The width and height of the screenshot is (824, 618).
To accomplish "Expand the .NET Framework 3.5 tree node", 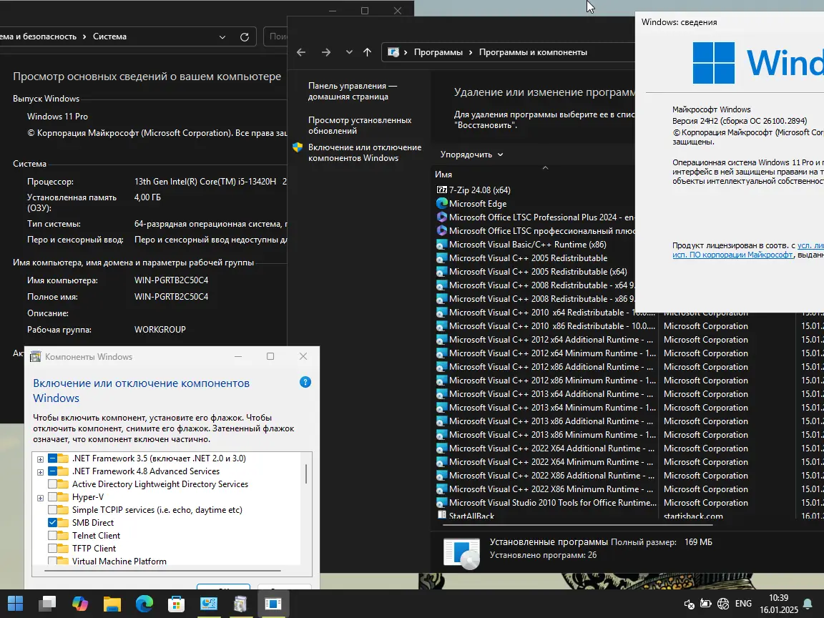I will tap(41, 459).
